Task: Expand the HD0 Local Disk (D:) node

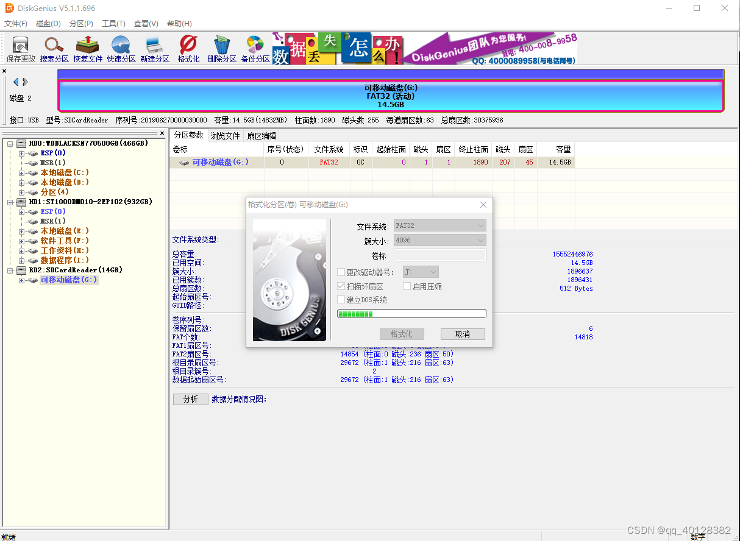Action: click(x=21, y=183)
